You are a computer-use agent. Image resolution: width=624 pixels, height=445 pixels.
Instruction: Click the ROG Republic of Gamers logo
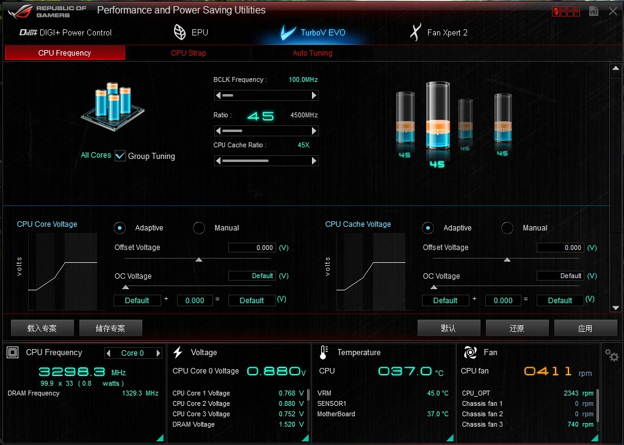[x=46, y=12]
